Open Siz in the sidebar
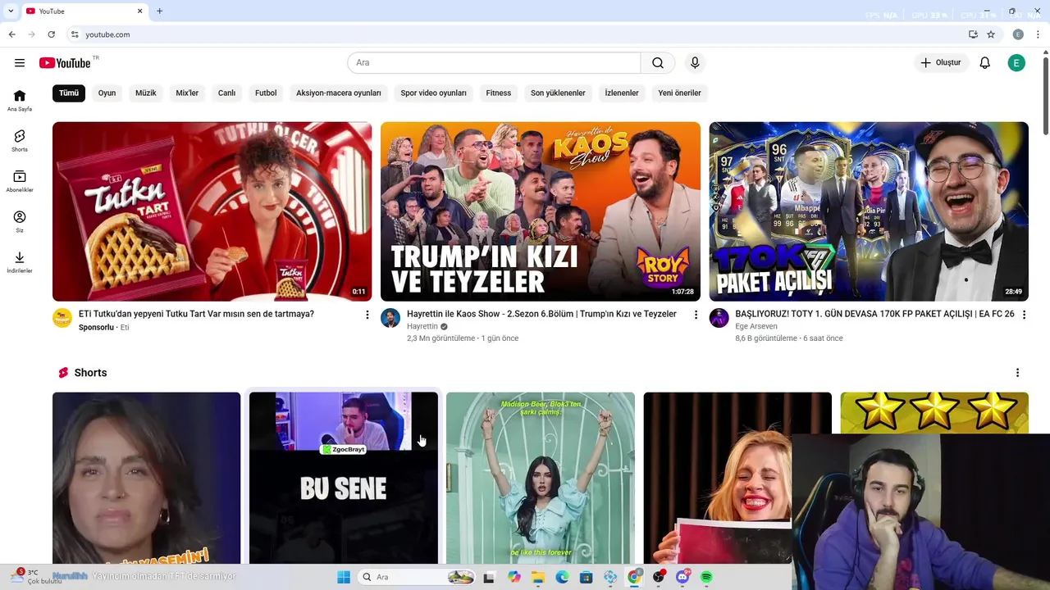This screenshot has width=1050, height=590. point(20,221)
